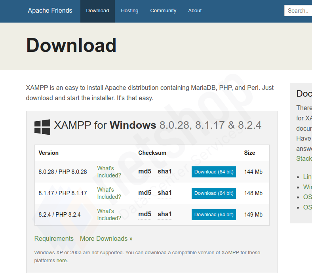Image resolution: width=312 pixels, height=280 pixels.
Task: Click the Version column header
Action: (x=49, y=153)
